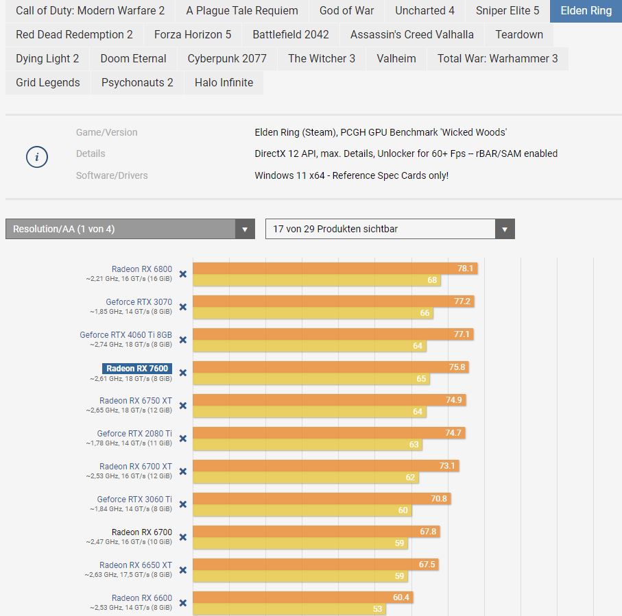Open Radeon RX 6750 XT link
Image resolution: width=622 pixels, height=616 pixels.
pyautogui.click(x=136, y=401)
